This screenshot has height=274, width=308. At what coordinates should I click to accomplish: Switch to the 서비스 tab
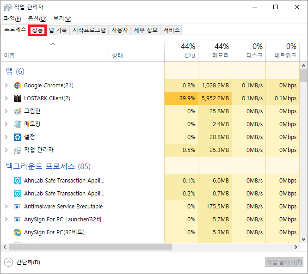click(172, 30)
